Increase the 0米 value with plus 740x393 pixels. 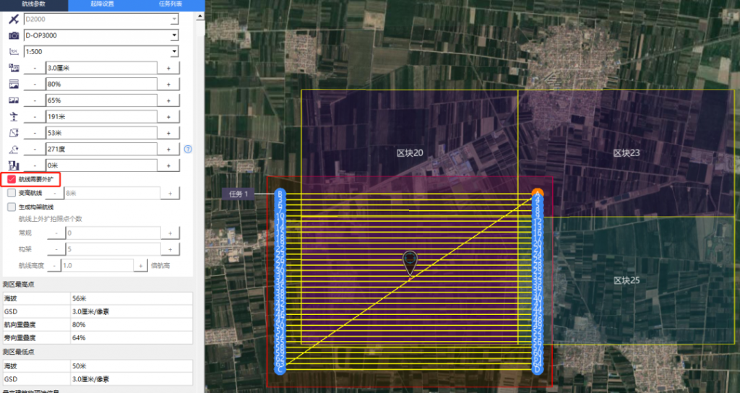(x=168, y=165)
